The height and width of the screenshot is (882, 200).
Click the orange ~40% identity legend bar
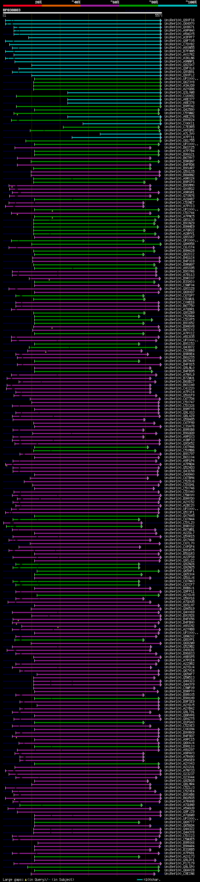(x=61, y=6)
